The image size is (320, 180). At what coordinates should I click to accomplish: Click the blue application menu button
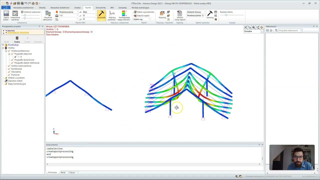point(5,7)
